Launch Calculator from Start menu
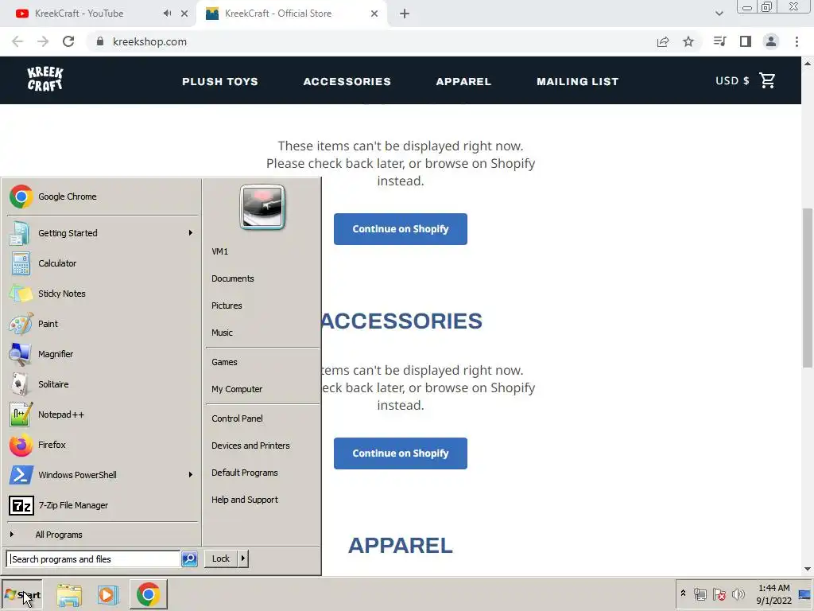Image resolution: width=814 pixels, height=611 pixels. click(x=102, y=263)
